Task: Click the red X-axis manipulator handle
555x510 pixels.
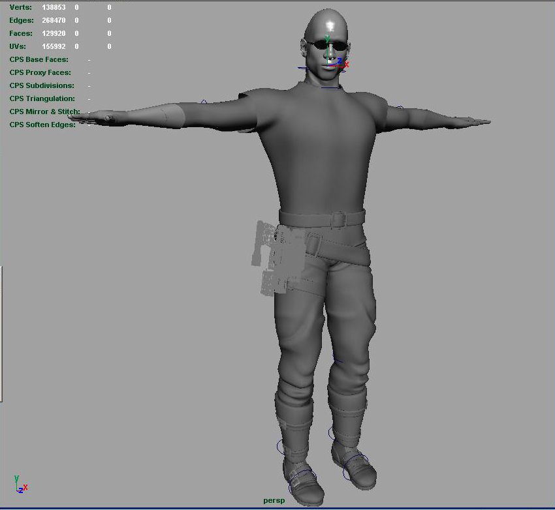Action: (347, 65)
